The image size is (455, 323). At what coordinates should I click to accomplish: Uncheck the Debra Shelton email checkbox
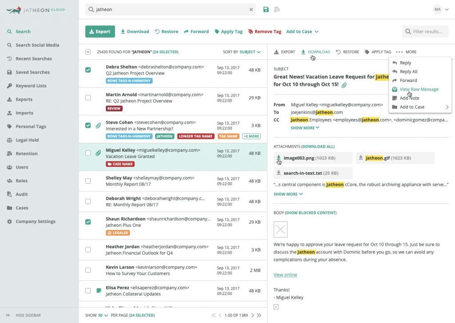(x=88, y=70)
